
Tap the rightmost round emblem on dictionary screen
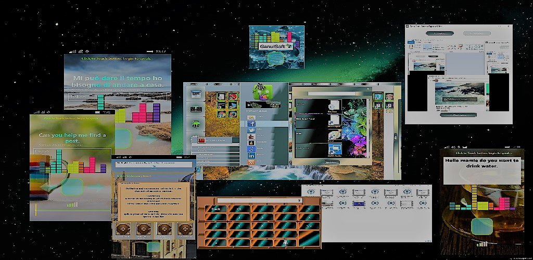(x=185, y=229)
